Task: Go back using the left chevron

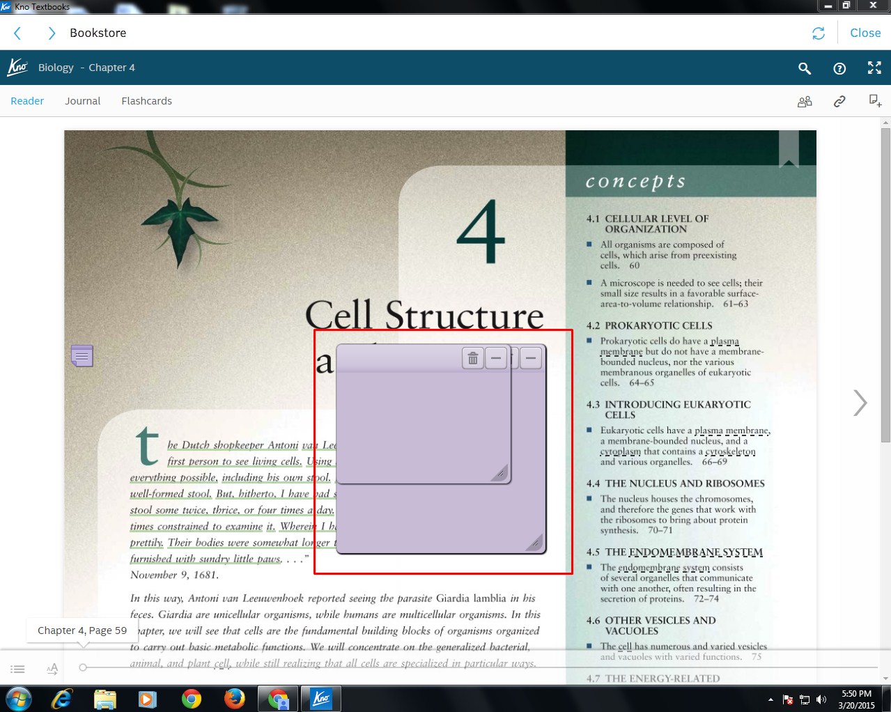Action: [x=17, y=33]
